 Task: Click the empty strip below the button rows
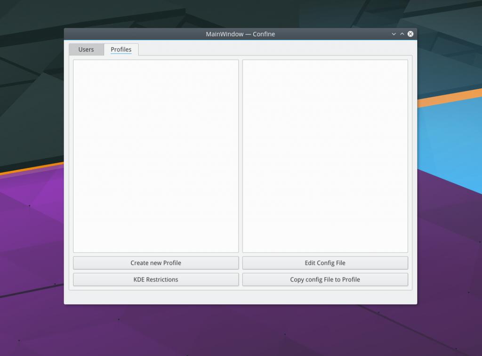click(x=240, y=297)
